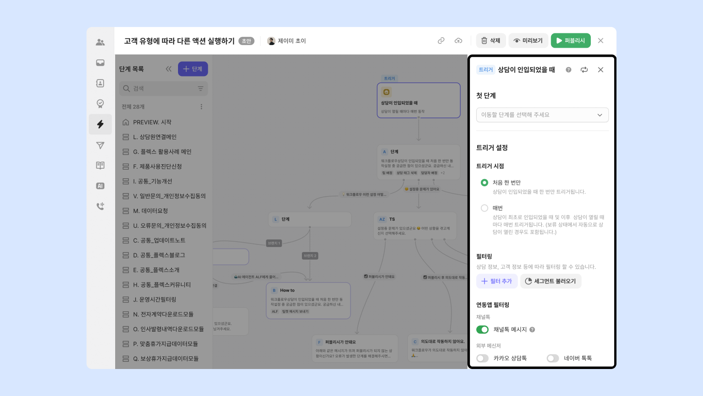The image size is (703, 396).
Task: Click the 미리보기 preview button
Action: [x=529, y=40]
